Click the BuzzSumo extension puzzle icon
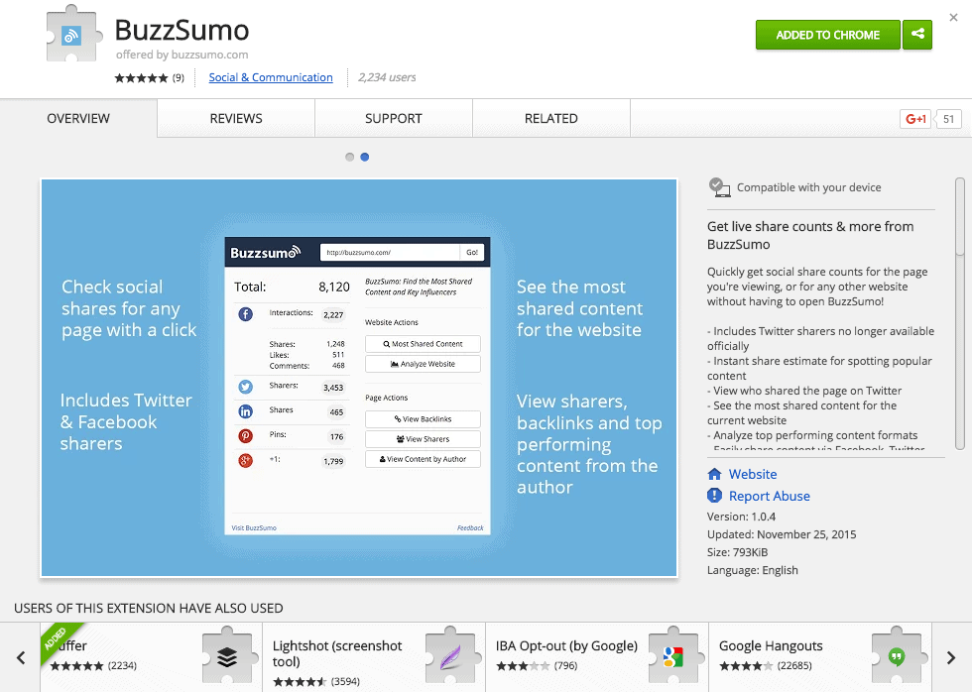This screenshot has width=972, height=692. pyautogui.click(x=72, y=34)
